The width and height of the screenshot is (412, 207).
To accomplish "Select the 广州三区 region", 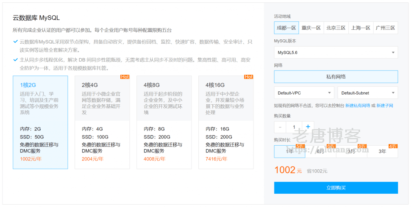I will (x=385, y=28).
